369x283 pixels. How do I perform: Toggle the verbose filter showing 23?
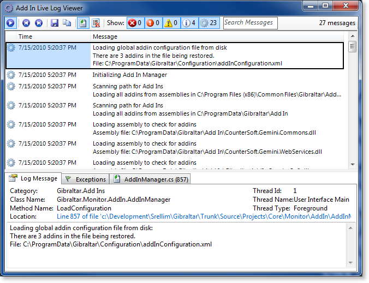tap(209, 23)
